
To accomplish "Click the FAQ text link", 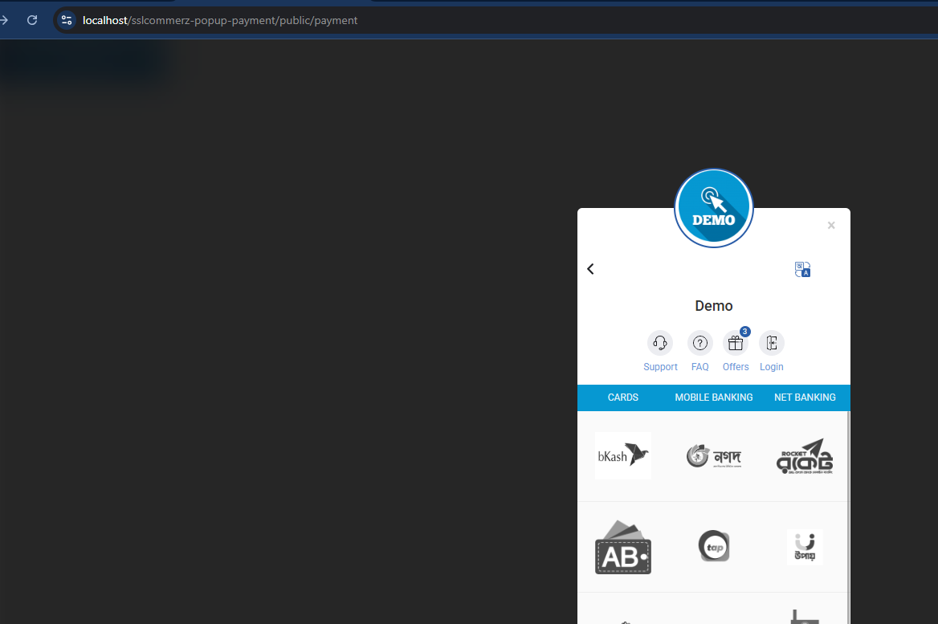I will point(700,367).
